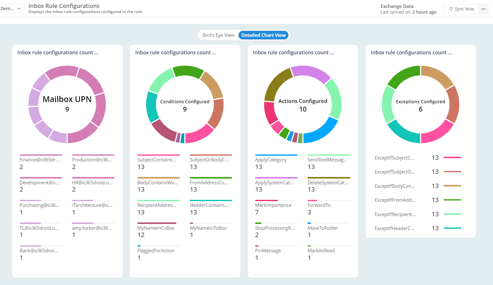Screen dimensions: 493x285
Task: Click the ExceptIfSubjectC... pink color bar
Action: click(452, 158)
